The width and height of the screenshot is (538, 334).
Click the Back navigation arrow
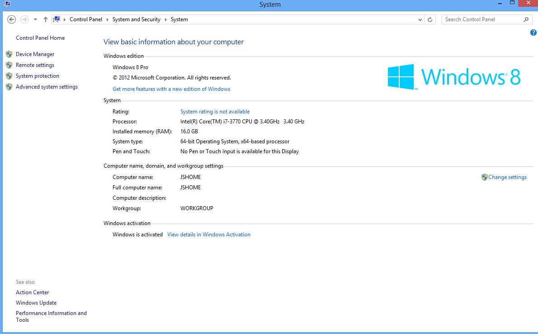tap(12, 19)
